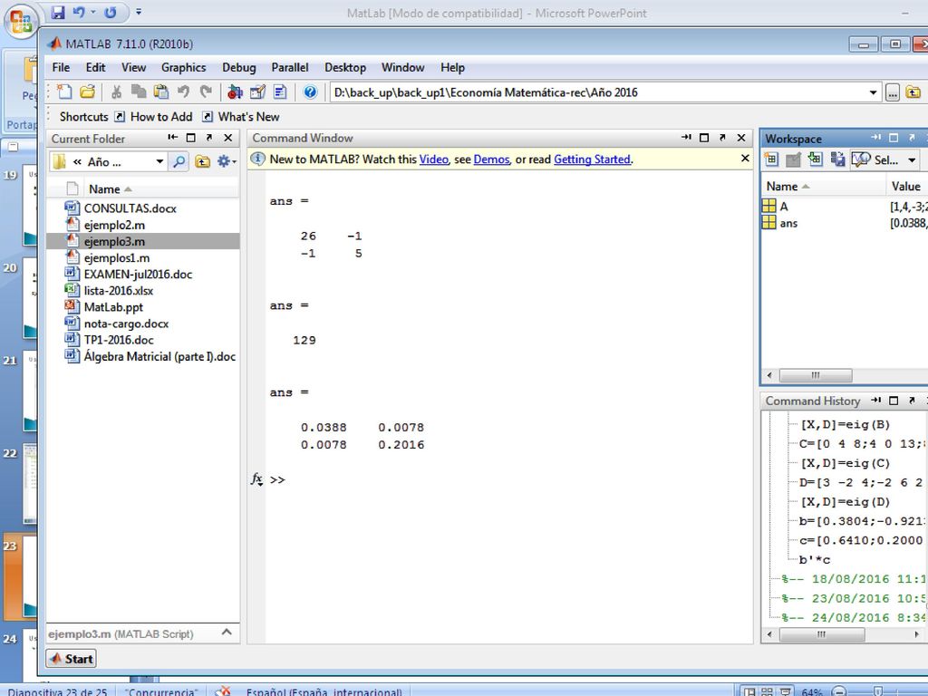Click the Demos link in the banner
The width and height of the screenshot is (928, 696).
pos(491,159)
